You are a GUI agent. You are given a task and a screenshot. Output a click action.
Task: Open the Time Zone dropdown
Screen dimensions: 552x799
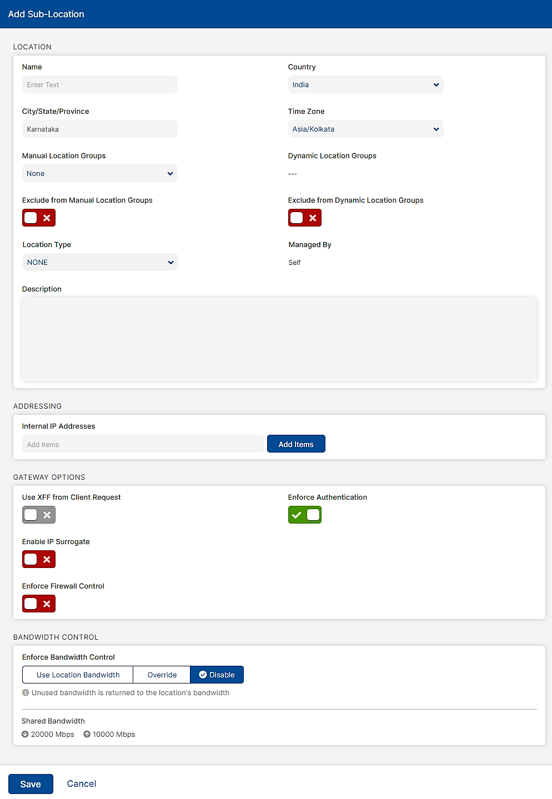[x=365, y=129]
